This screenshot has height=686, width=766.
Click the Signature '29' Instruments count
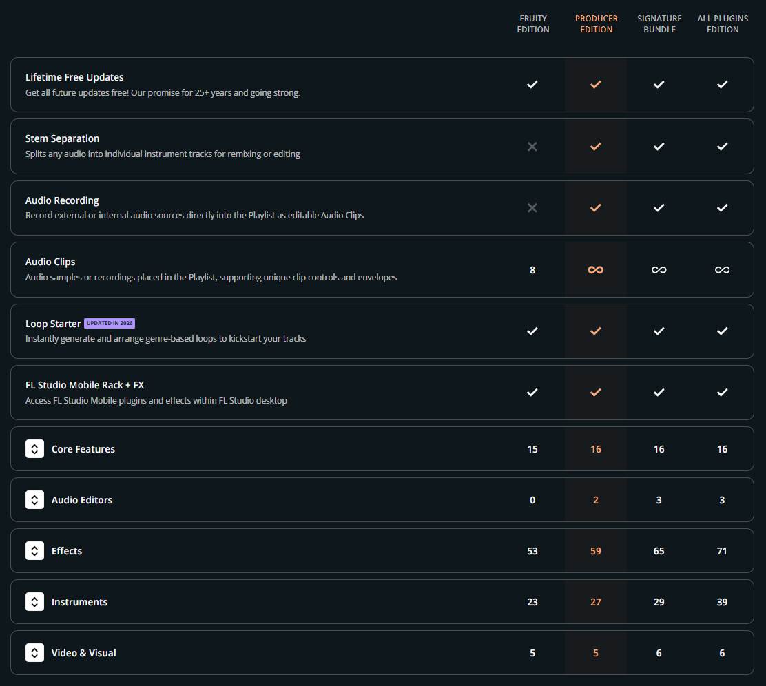point(659,602)
